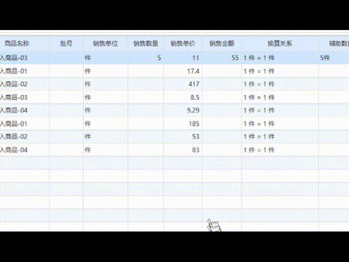Click the 批号 column header
The image size is (349, 262).
click(x=66, y=44)
